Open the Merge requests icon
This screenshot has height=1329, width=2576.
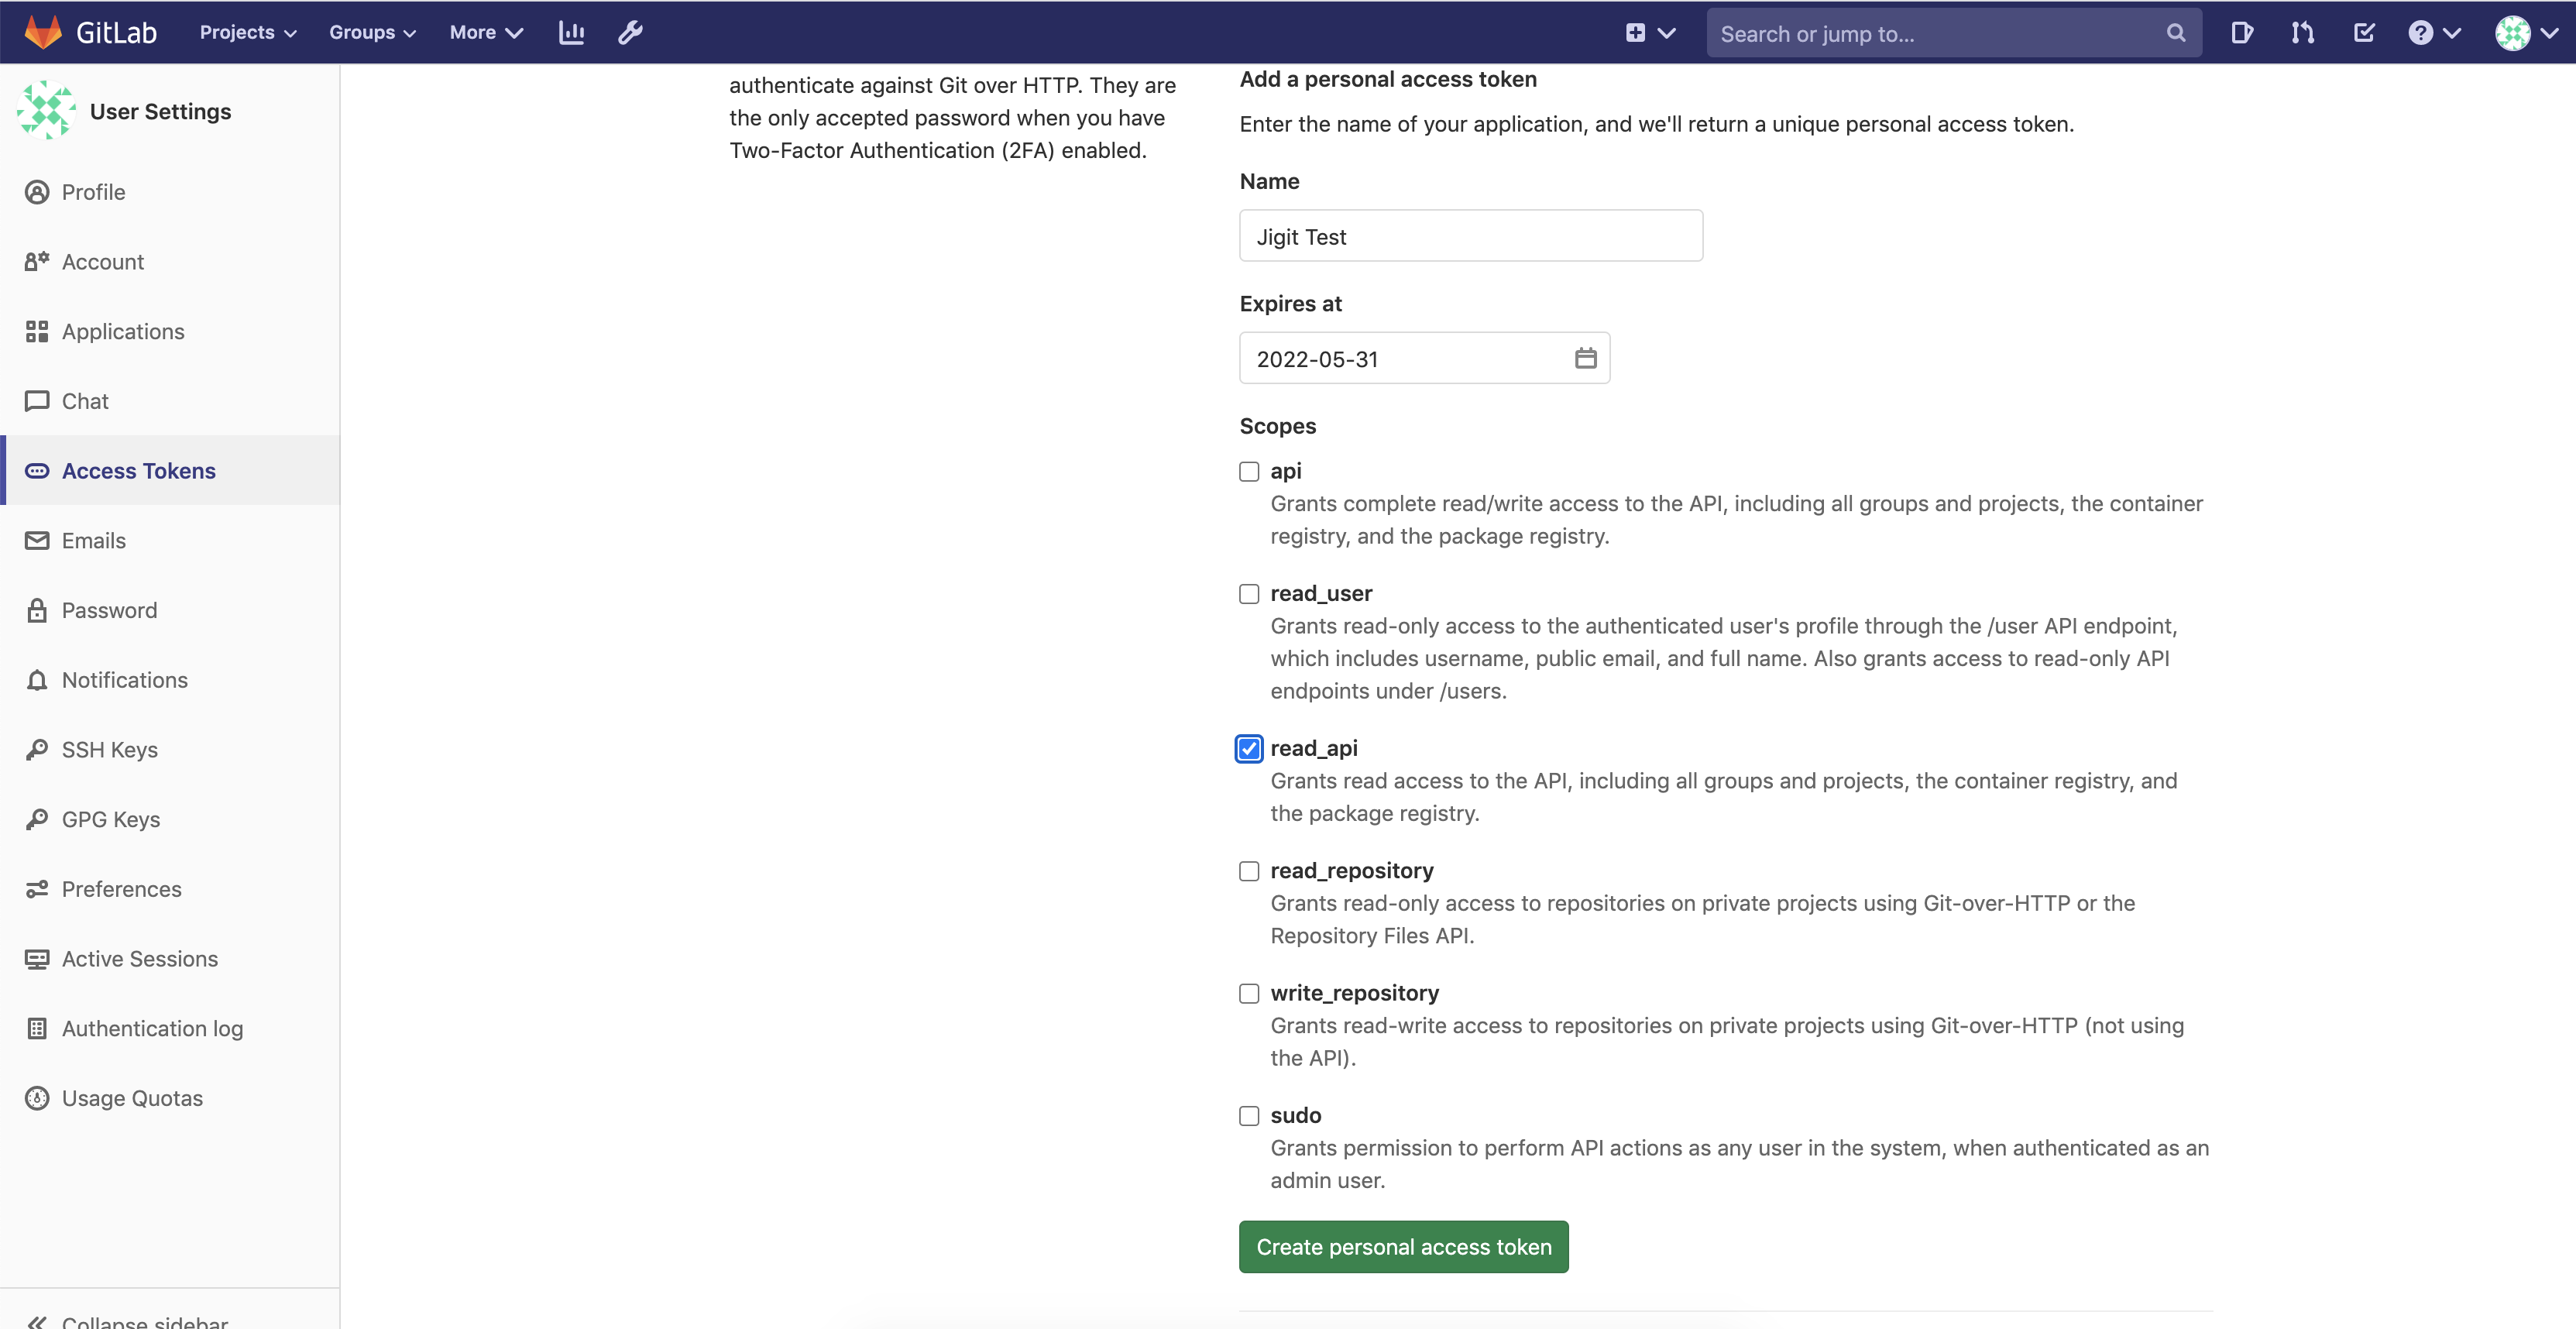2302,33
